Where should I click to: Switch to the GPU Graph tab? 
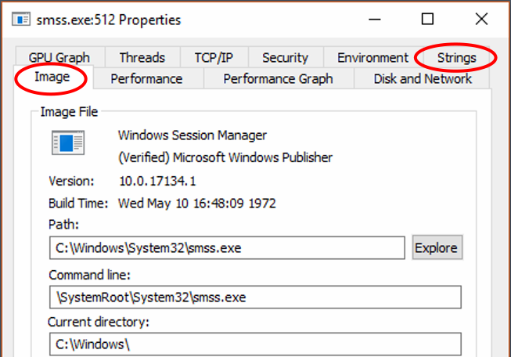[59, 57]
